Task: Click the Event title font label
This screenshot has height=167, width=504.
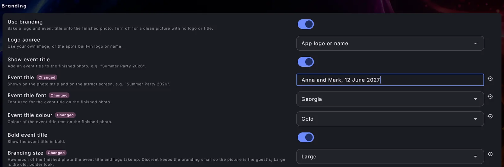Action: click(x=27, y=95)
